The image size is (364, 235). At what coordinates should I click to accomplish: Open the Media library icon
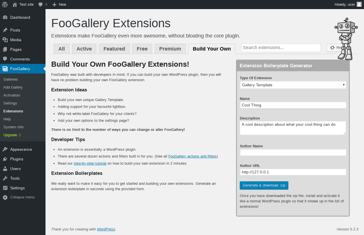(x=5, y=40)
